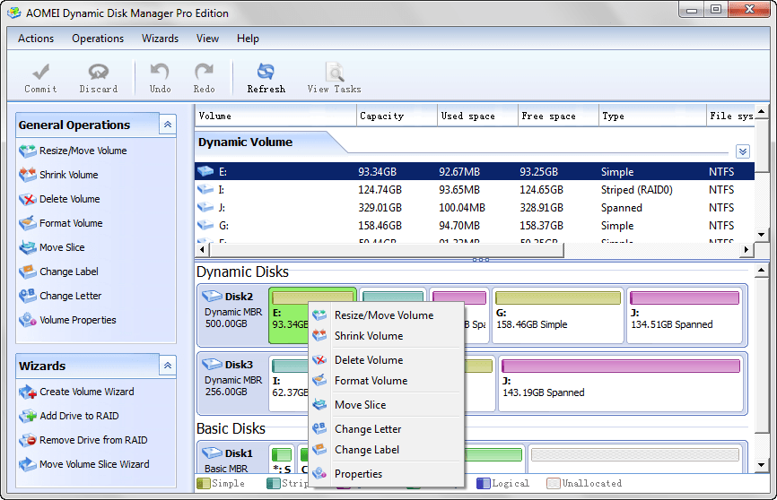777x500 pixels.
Task: Click the Unallocated legend color swatch
Action: click(x=554, y=484)
